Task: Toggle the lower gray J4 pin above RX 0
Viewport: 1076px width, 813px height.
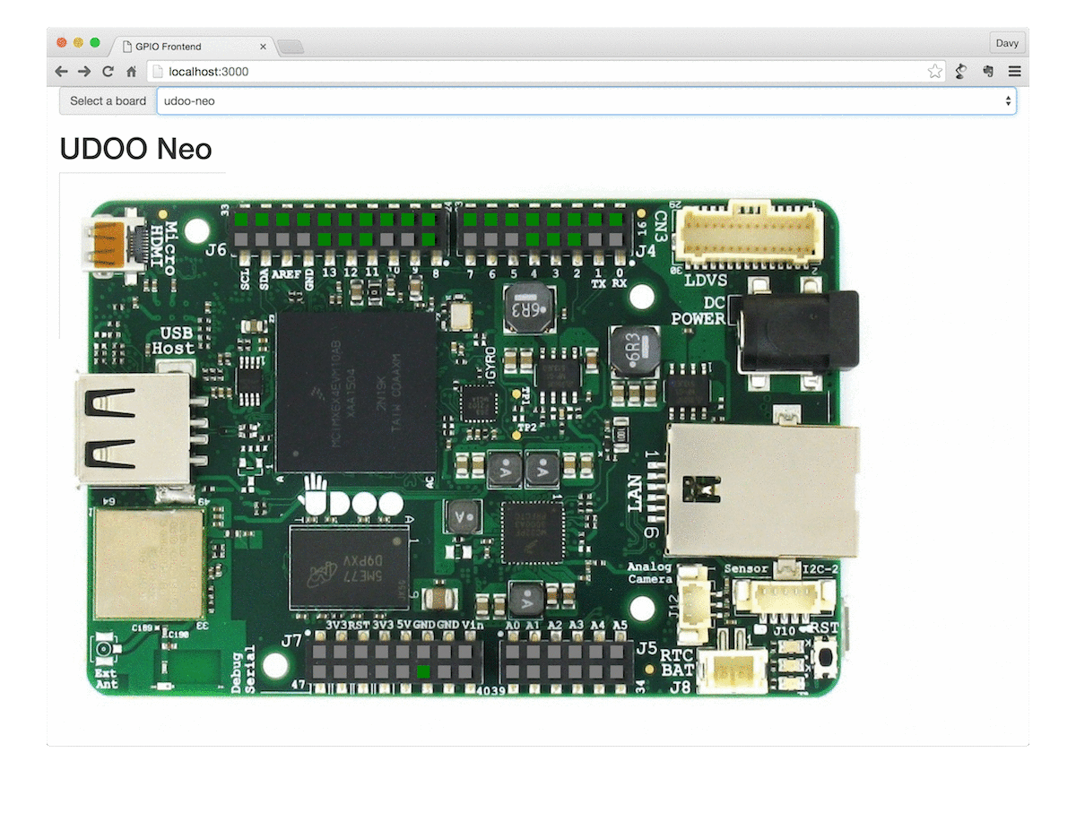Action: coord(616,239)
